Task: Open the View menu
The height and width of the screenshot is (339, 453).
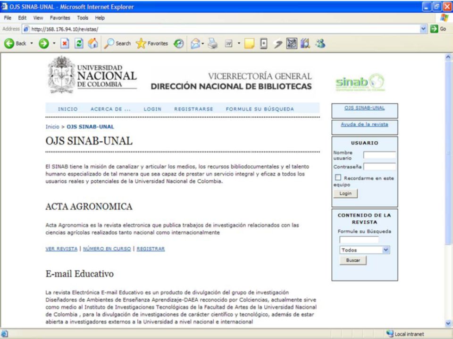Action: 38,18
